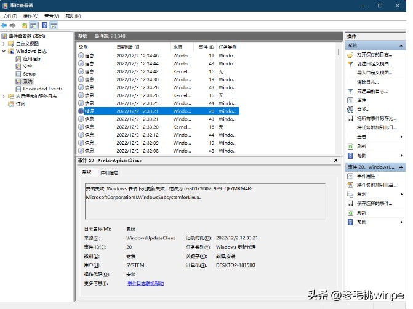Click the 刷新 icon under the 事件 20 section
Viewport: 413px width, 309px height.
click(x=350, y=213)
